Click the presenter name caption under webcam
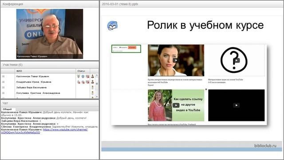 click(32, 56)
